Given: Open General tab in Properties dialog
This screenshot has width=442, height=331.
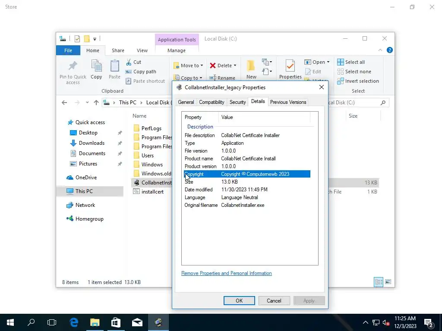Looking at the screenshot, I should click(186, 102).
